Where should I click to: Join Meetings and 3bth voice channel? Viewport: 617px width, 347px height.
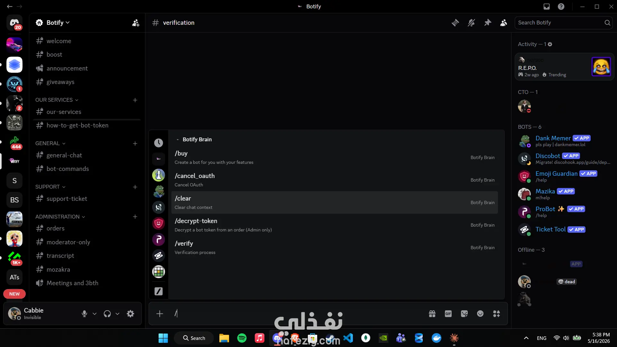tap(87, 283)
